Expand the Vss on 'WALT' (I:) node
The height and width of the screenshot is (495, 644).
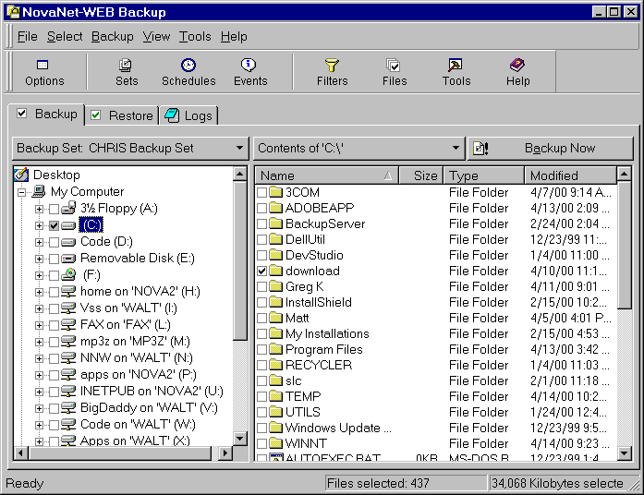coord(39,308)
